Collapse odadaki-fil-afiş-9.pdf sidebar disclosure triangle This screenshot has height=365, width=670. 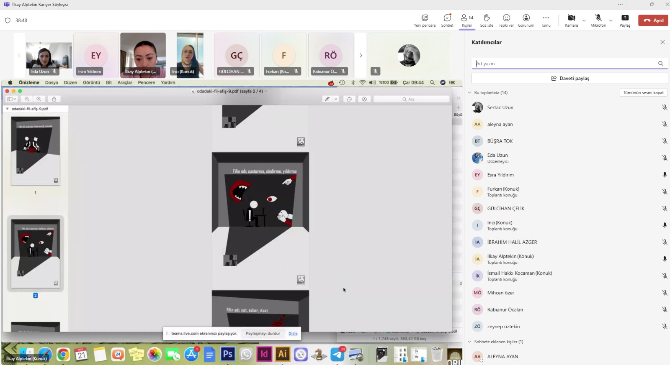[7, 109]
